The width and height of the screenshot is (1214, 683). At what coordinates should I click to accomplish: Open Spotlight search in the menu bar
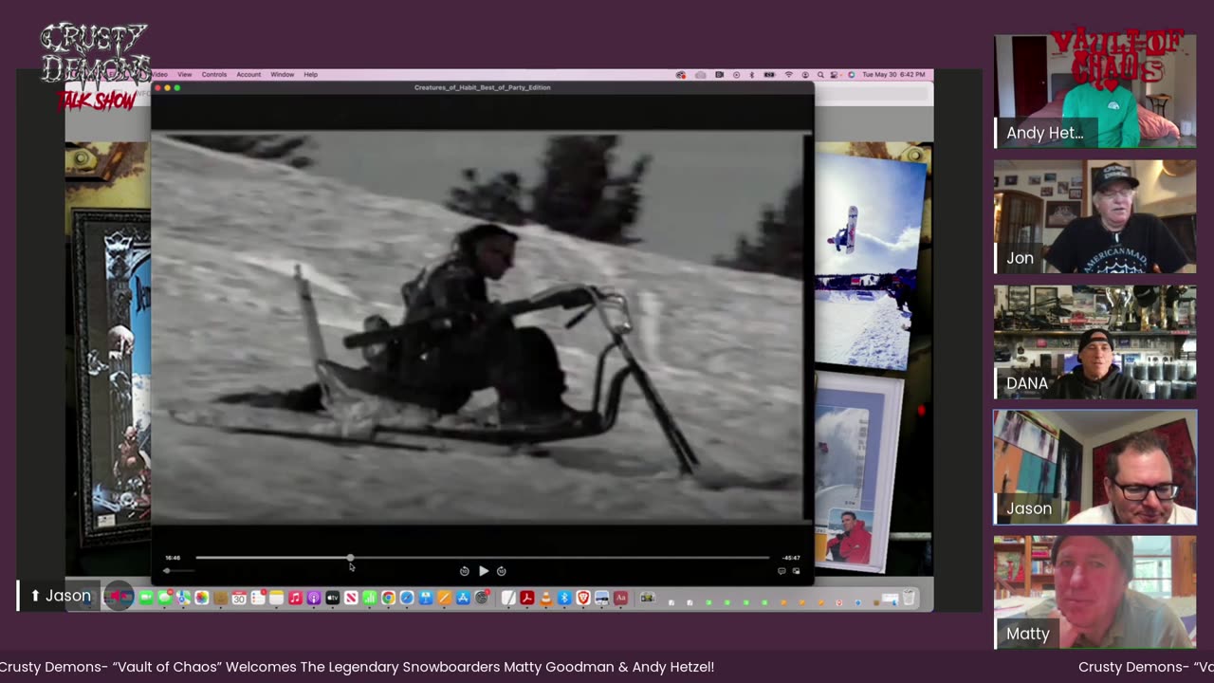tap(820, 74)
